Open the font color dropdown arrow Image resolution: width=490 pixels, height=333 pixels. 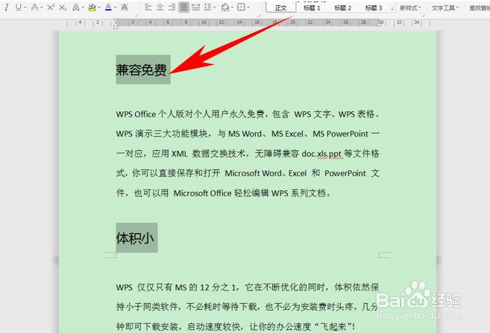coord(116,7)
